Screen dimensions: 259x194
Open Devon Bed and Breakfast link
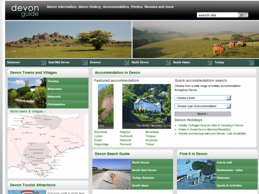[214, 130]
